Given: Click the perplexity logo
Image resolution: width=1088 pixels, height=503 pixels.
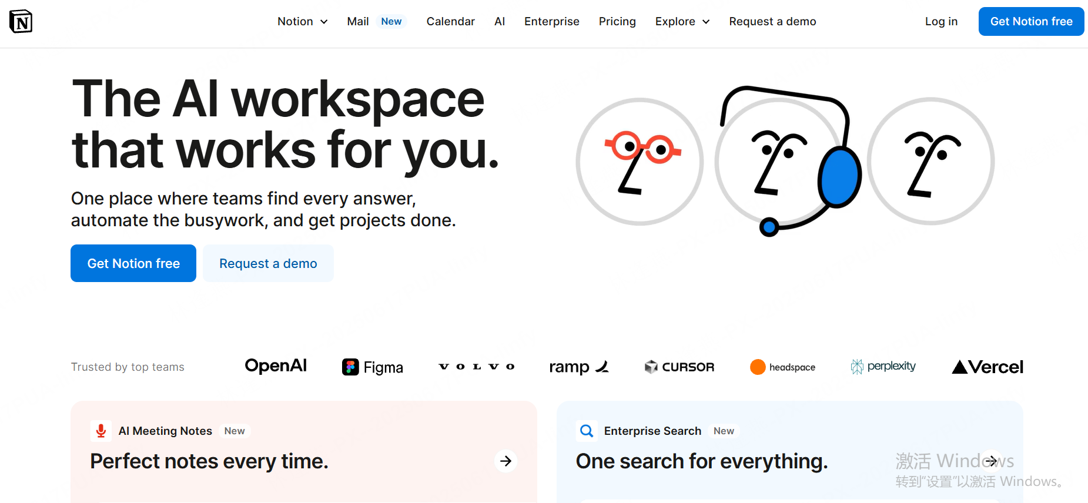Looking at the screenshot, I should [x=883, y=367].
